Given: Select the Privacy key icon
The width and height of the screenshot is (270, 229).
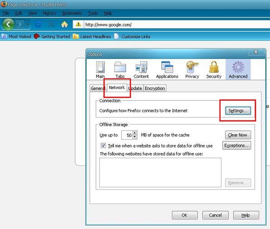Looking at the screenshot, I should [192, 67].
